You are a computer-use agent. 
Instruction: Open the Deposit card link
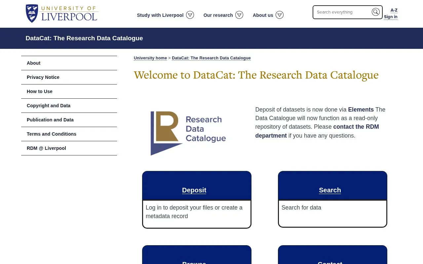(x=194, y=190)
